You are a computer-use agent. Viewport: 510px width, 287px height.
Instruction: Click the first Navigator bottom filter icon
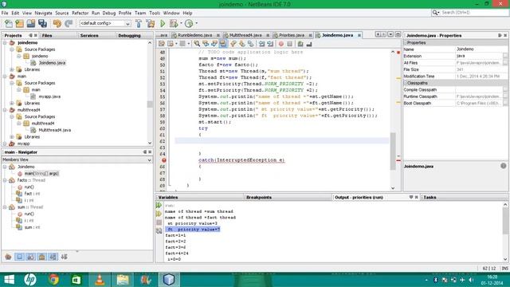8,257
